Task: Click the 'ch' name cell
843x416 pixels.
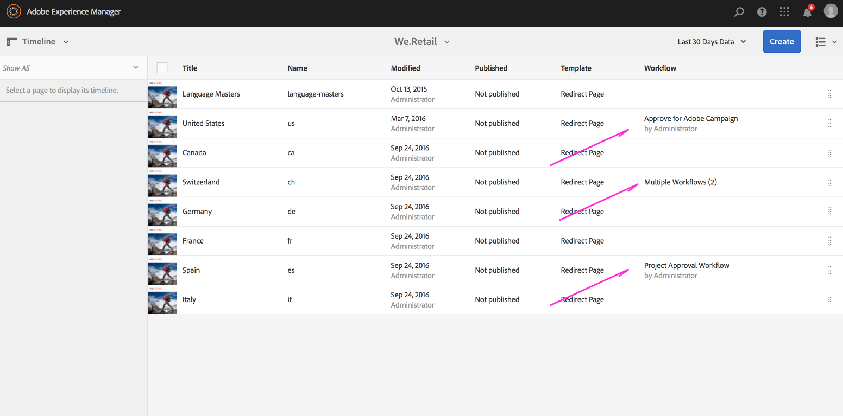Action: pyautogui.click(x=291, y=182)
